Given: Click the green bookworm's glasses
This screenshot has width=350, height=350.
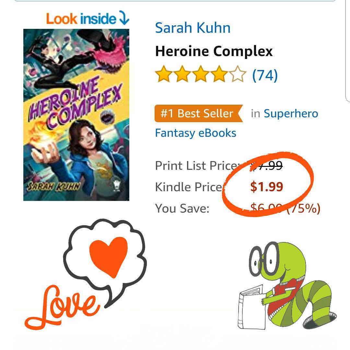Looking at the screenshot, I should (x=265, y=258).
